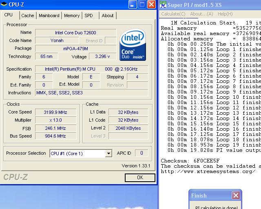Switch to the Memory tab

point(72,16)
